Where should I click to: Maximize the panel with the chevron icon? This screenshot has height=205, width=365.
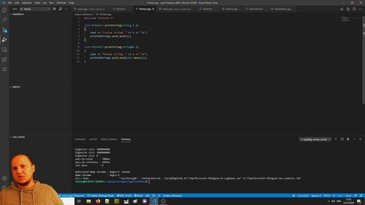point(354,139)
